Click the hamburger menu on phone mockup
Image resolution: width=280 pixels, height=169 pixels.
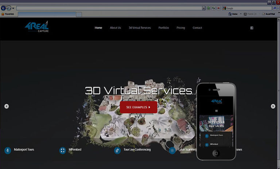217,111
